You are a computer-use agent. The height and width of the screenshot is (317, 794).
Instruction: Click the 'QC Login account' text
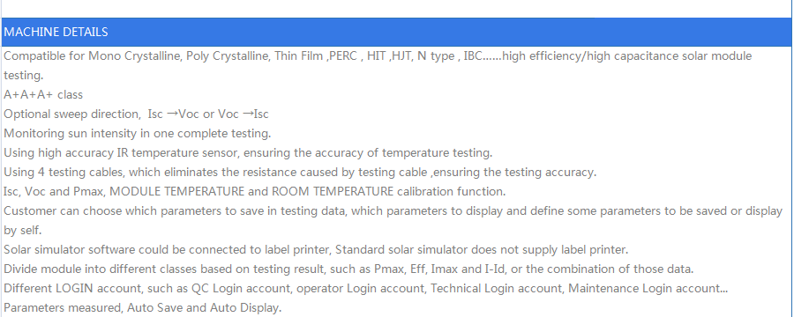pos(242,289)
